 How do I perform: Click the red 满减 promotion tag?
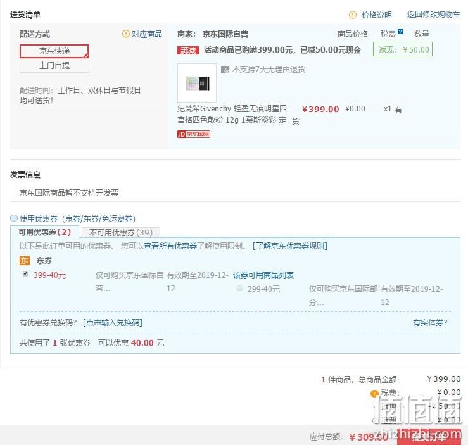tap(187, 51)
